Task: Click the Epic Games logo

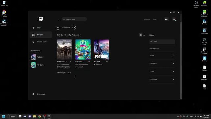Action: [x=41, y=19]
